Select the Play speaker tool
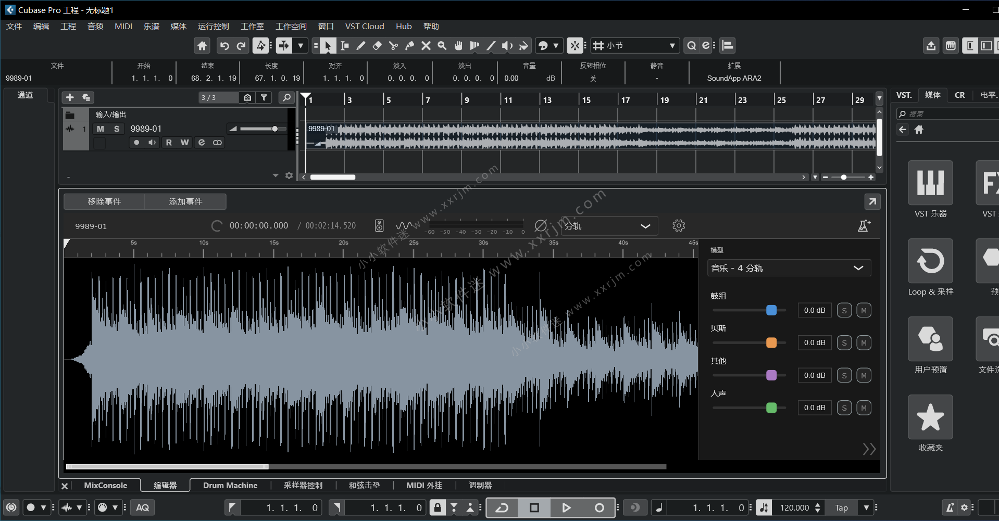Screen dimensions: 999x521 [x=507, y=46]
